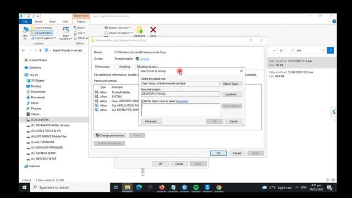Viewport: 352px width, 198px height.
Task: Select ALL RESTRICTED APP permission entry
Action: tap(117, 110)
